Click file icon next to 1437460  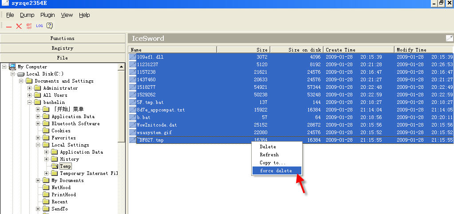[133, 79]
